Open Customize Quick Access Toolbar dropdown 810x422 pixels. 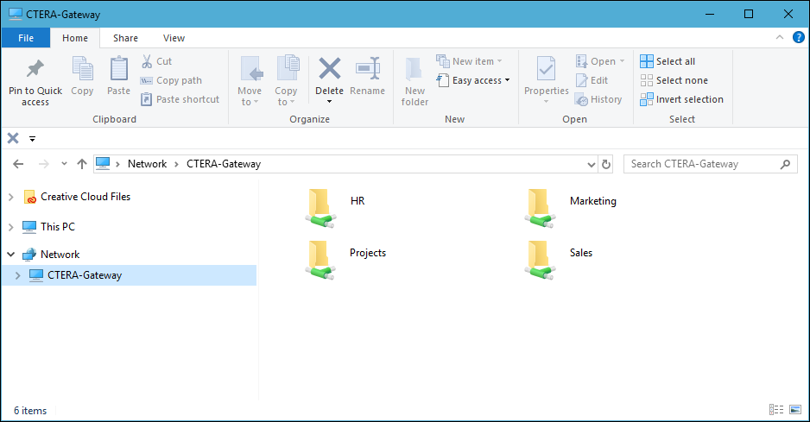[33, 139]
